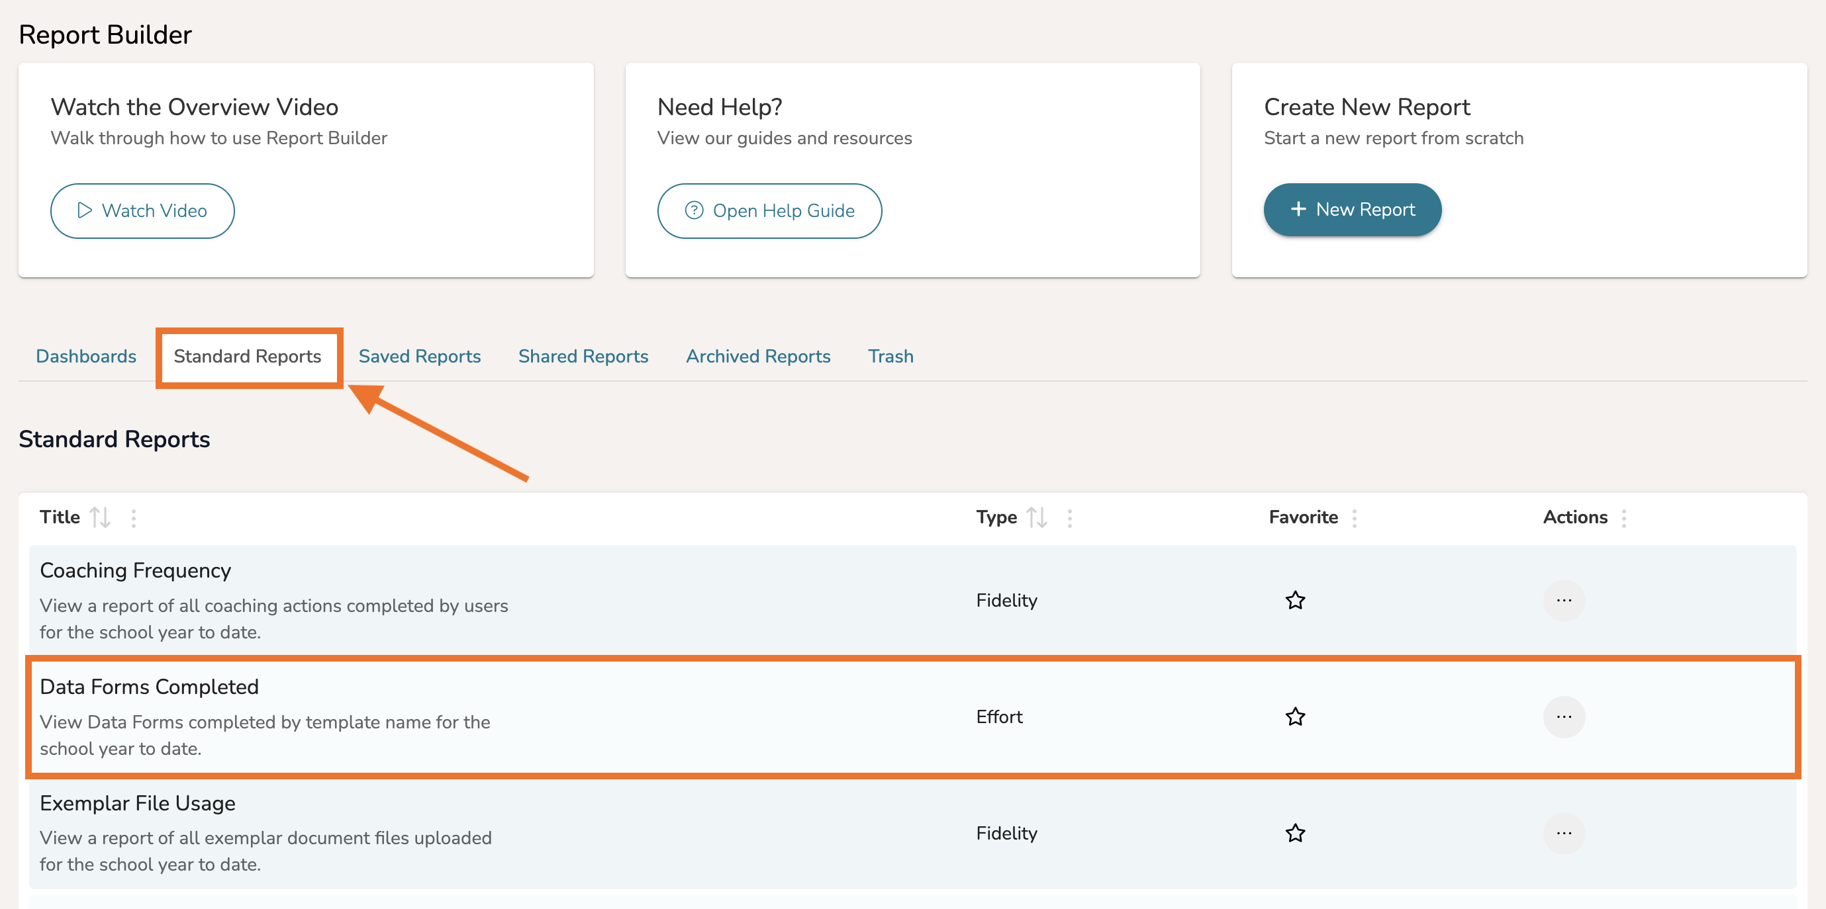Toggle favorite star for Exemplar File Usage
The image size is (1826, 909).
click(x=1294, y=832)
